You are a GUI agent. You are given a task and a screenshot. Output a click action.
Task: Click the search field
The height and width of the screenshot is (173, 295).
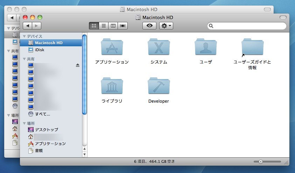point(247,26)
